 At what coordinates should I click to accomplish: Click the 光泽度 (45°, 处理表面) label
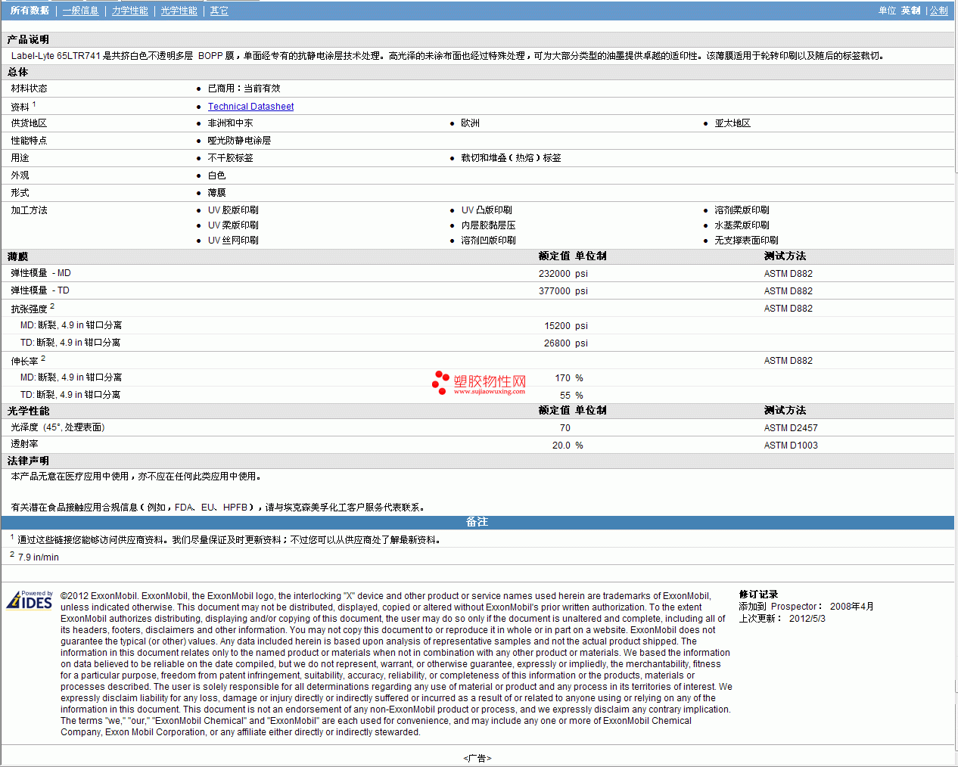(x=58, y=427)
